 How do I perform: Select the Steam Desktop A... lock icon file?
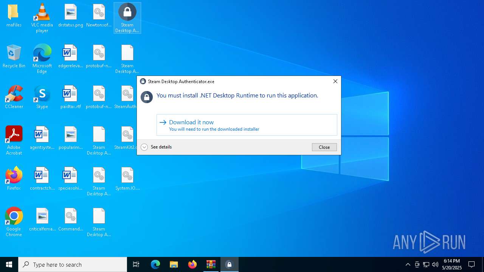pyautogui.click(x=127, y=18)
